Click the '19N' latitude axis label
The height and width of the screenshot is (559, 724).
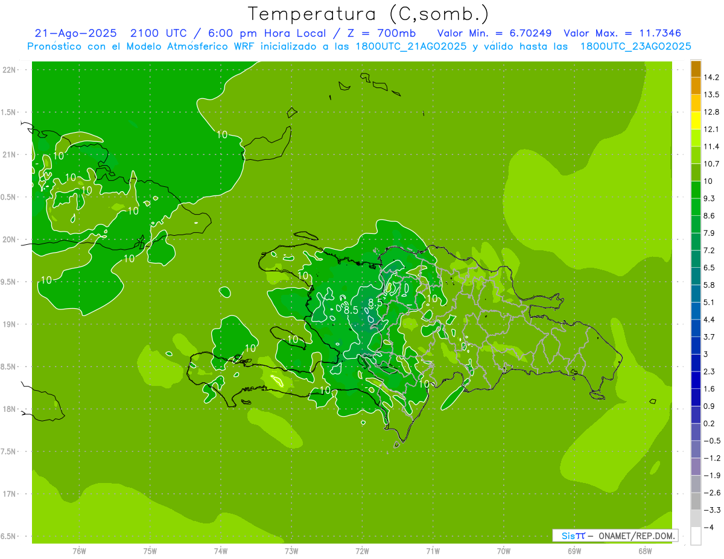pyautogui.click(x=10, y=324)
